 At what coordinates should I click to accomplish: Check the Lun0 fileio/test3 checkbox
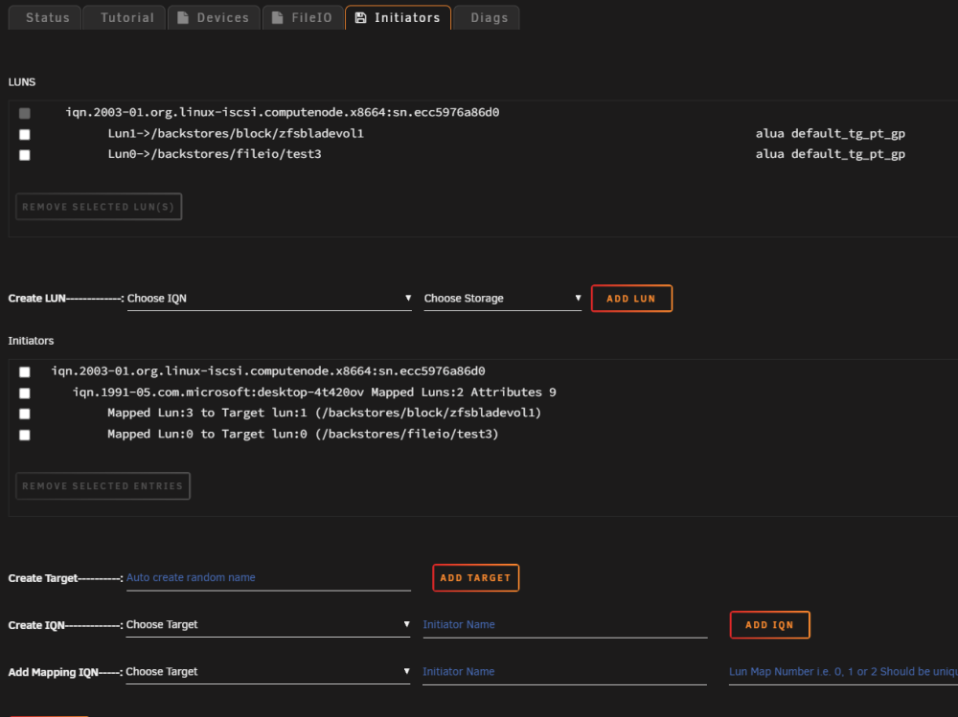click(x=25, y=155)
